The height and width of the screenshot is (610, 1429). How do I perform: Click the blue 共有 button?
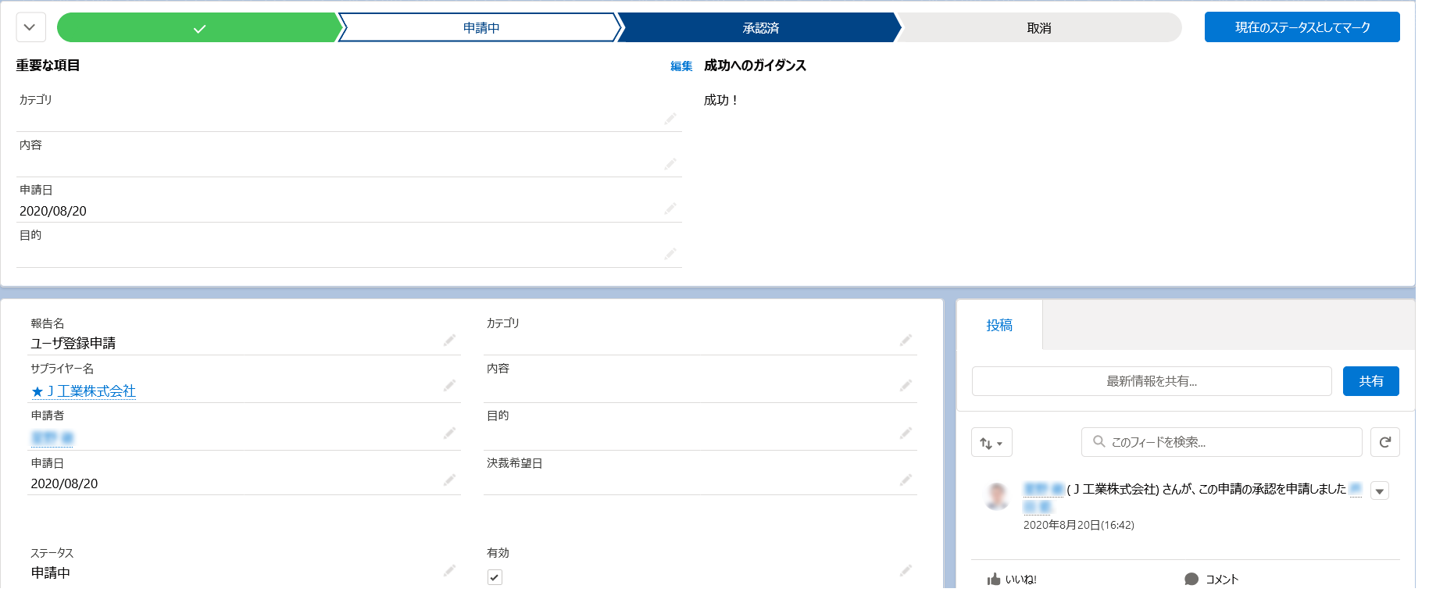pyautogui.click(x=1370, y=381)
